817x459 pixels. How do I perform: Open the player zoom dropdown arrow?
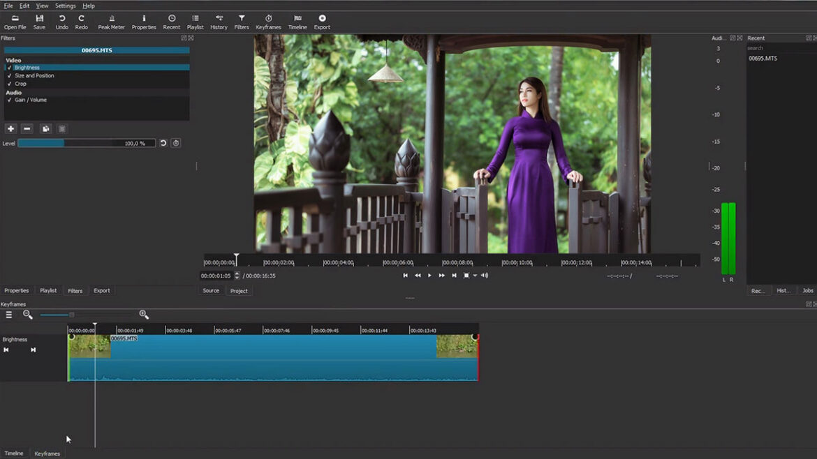click(x=475, y=276)
